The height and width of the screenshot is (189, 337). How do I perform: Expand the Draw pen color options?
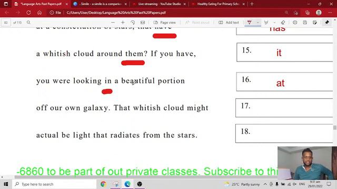point(257,22)
